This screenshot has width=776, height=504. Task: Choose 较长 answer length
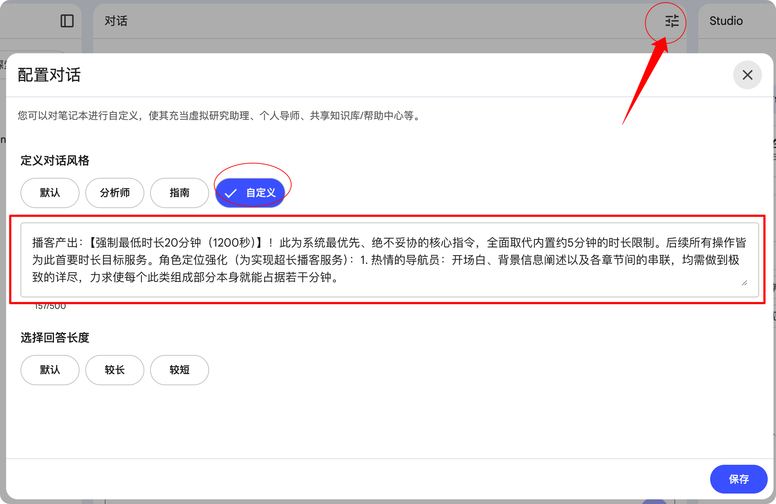(x=114, y=370)
